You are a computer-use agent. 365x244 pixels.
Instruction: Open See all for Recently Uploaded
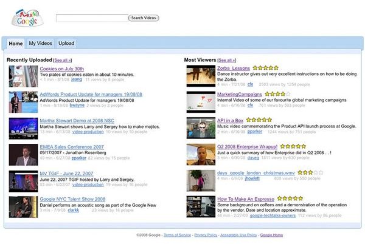click(x=63, y=60)
